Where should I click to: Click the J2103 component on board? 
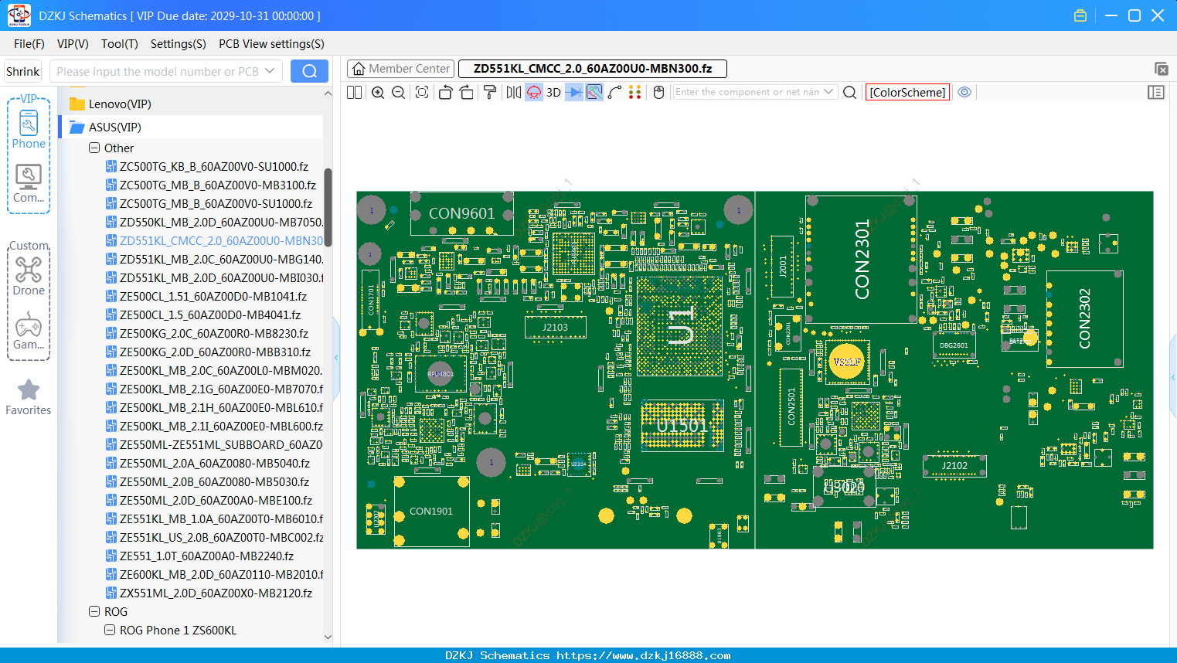pyautogui.click(x=555, y=327)
